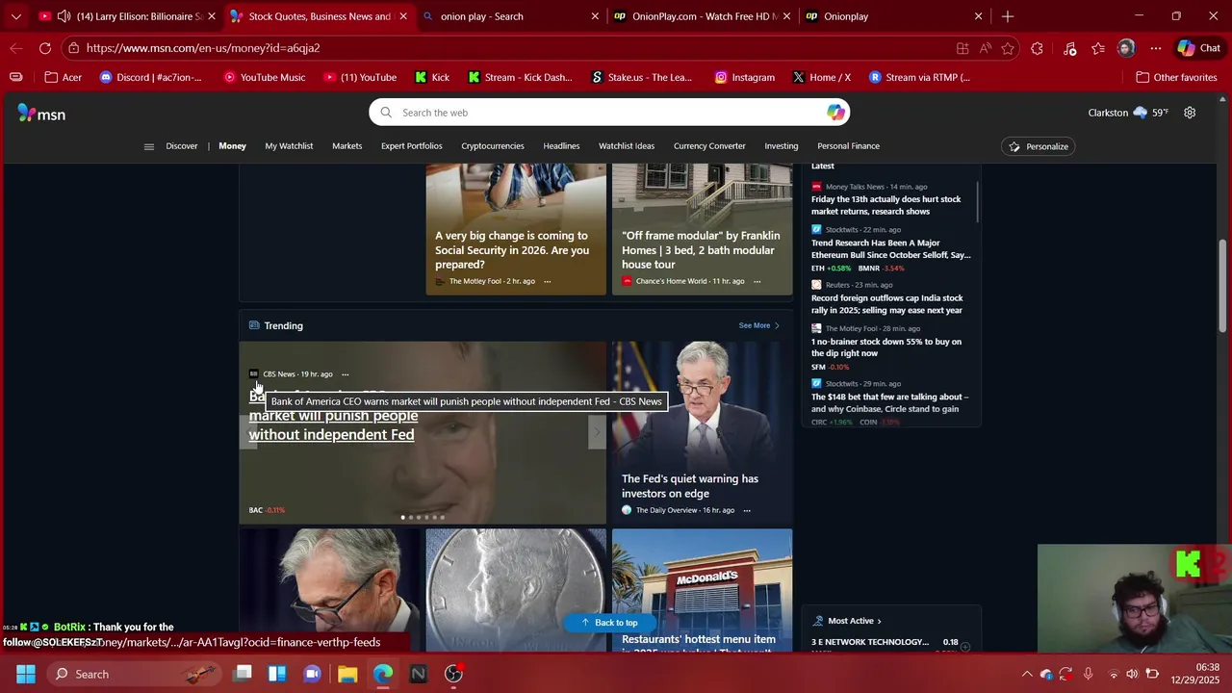Open the Acer bookmarks folder
The width and height of the screenshot is (1232, 693).
(x=63, y=77)
